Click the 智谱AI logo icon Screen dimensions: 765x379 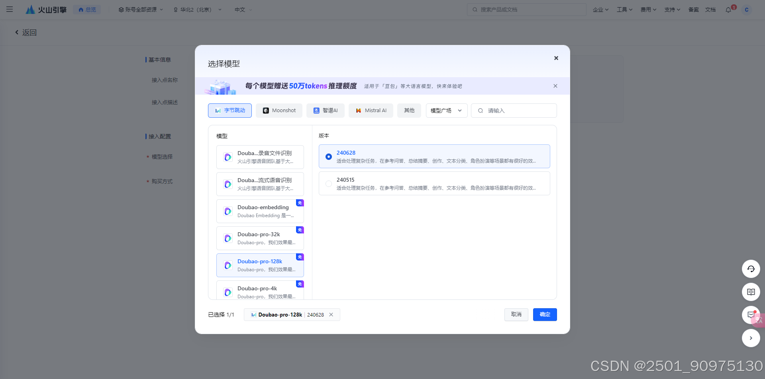tap(316, 111)
